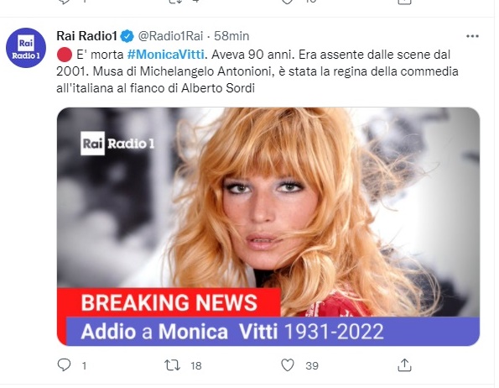Click the Rai Radio1 display name
This screenshot has height=388, width=499.
(87, 36)
